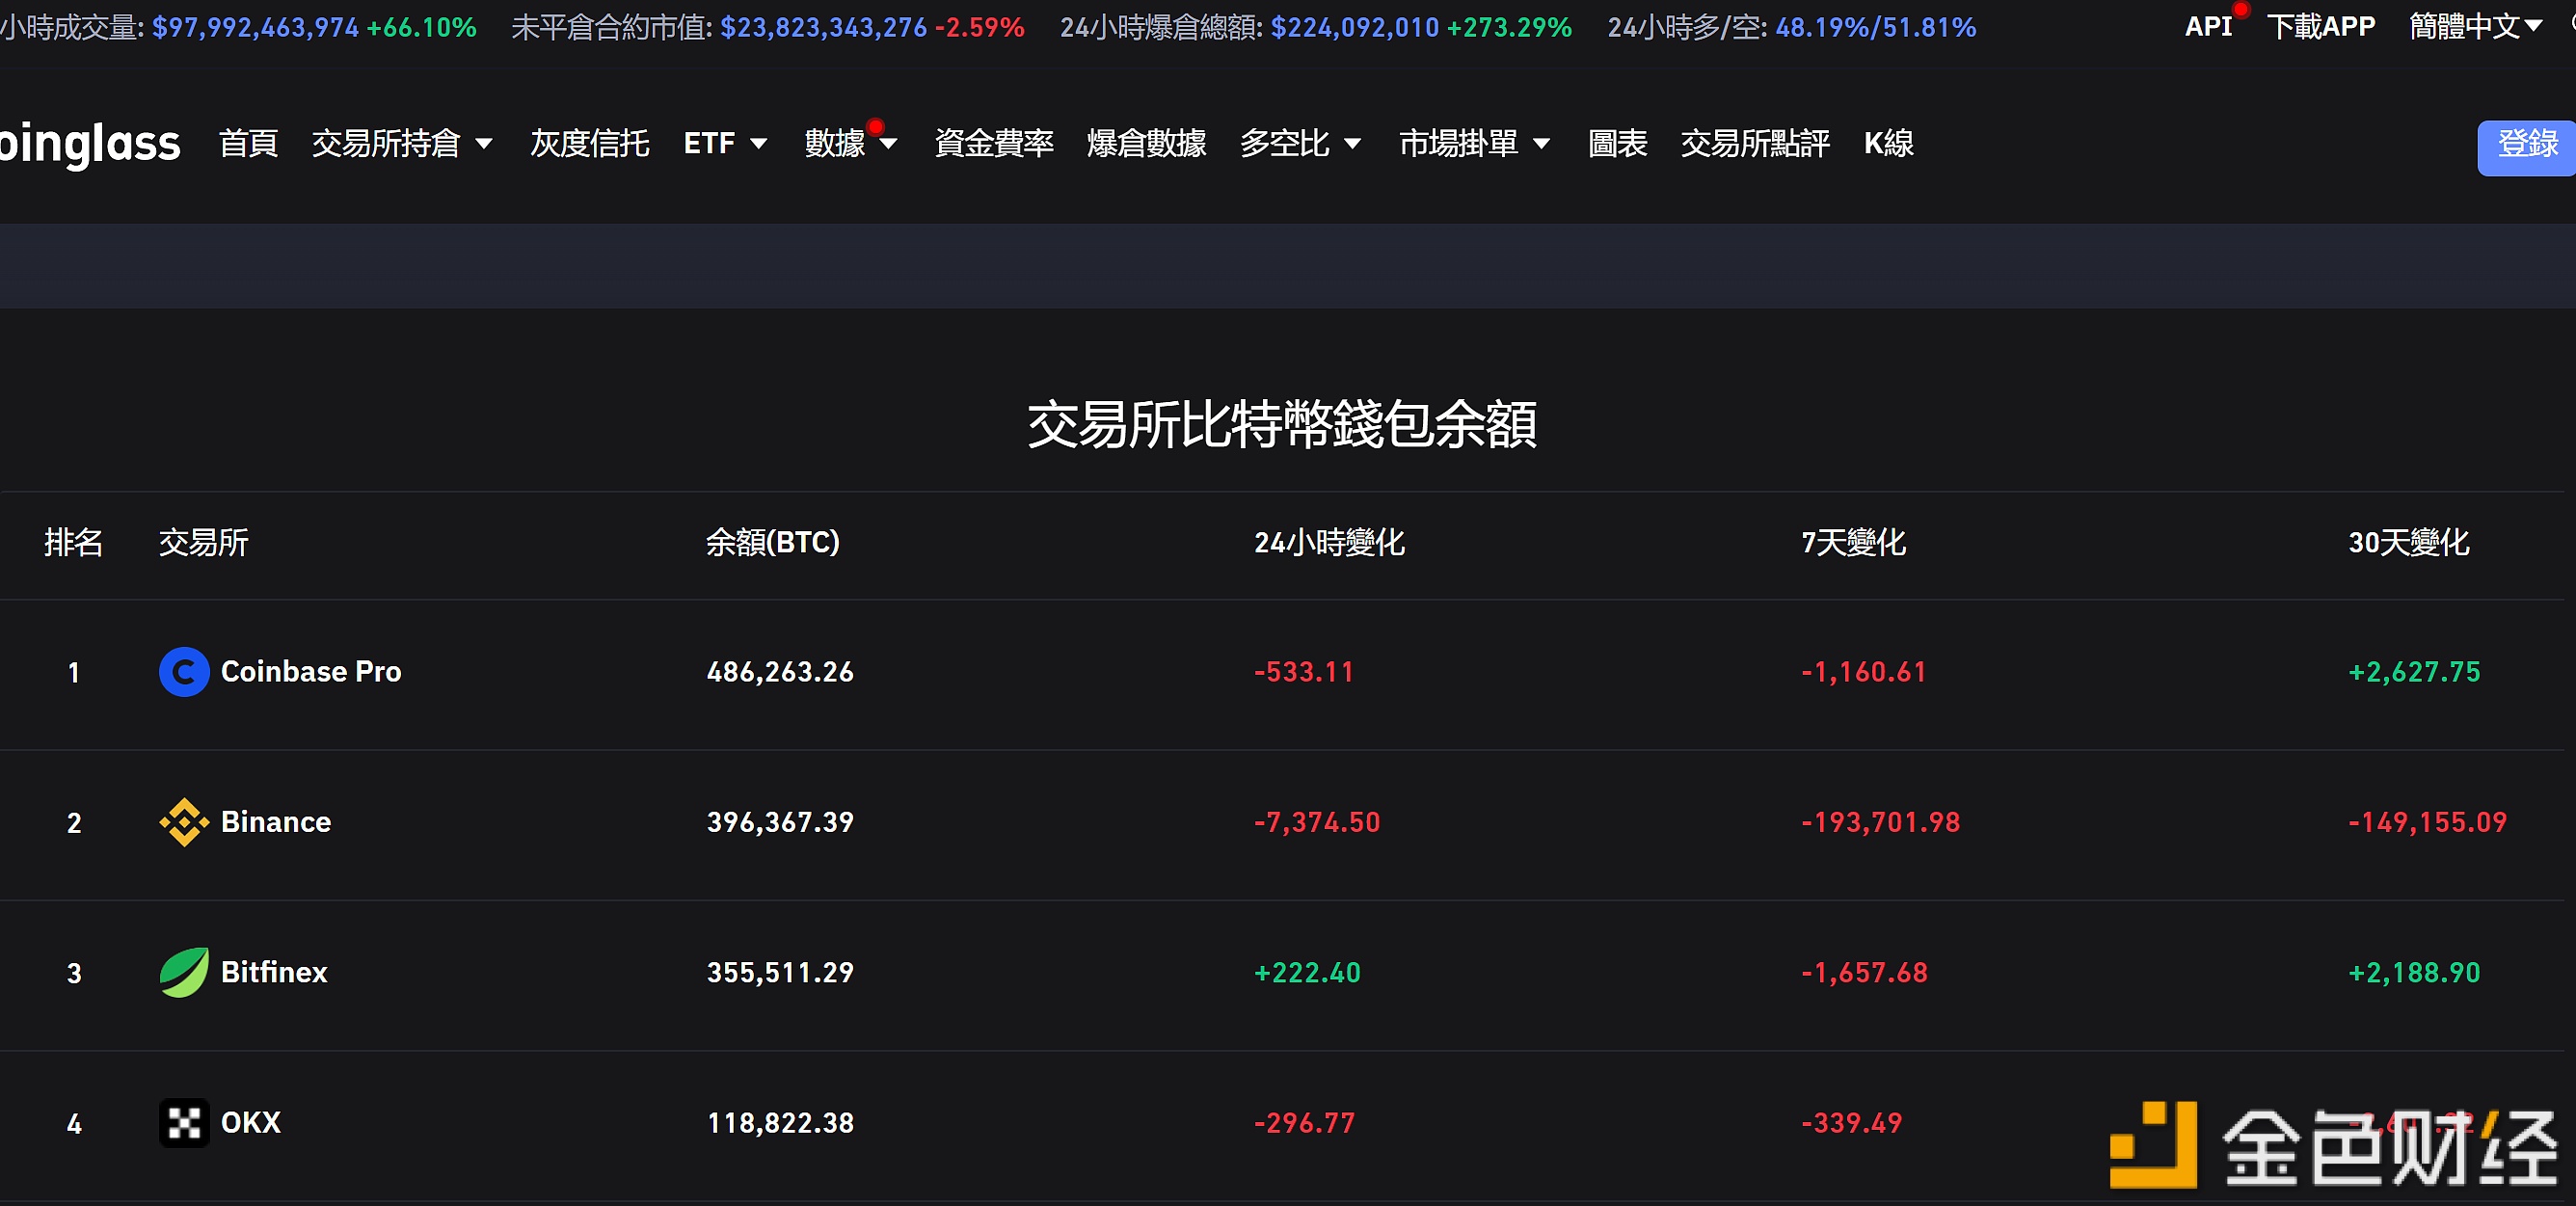The image size is (2576, 1206).
Task: Open the 交易所持倉 dropdown menu
Action: coord(402,144)
